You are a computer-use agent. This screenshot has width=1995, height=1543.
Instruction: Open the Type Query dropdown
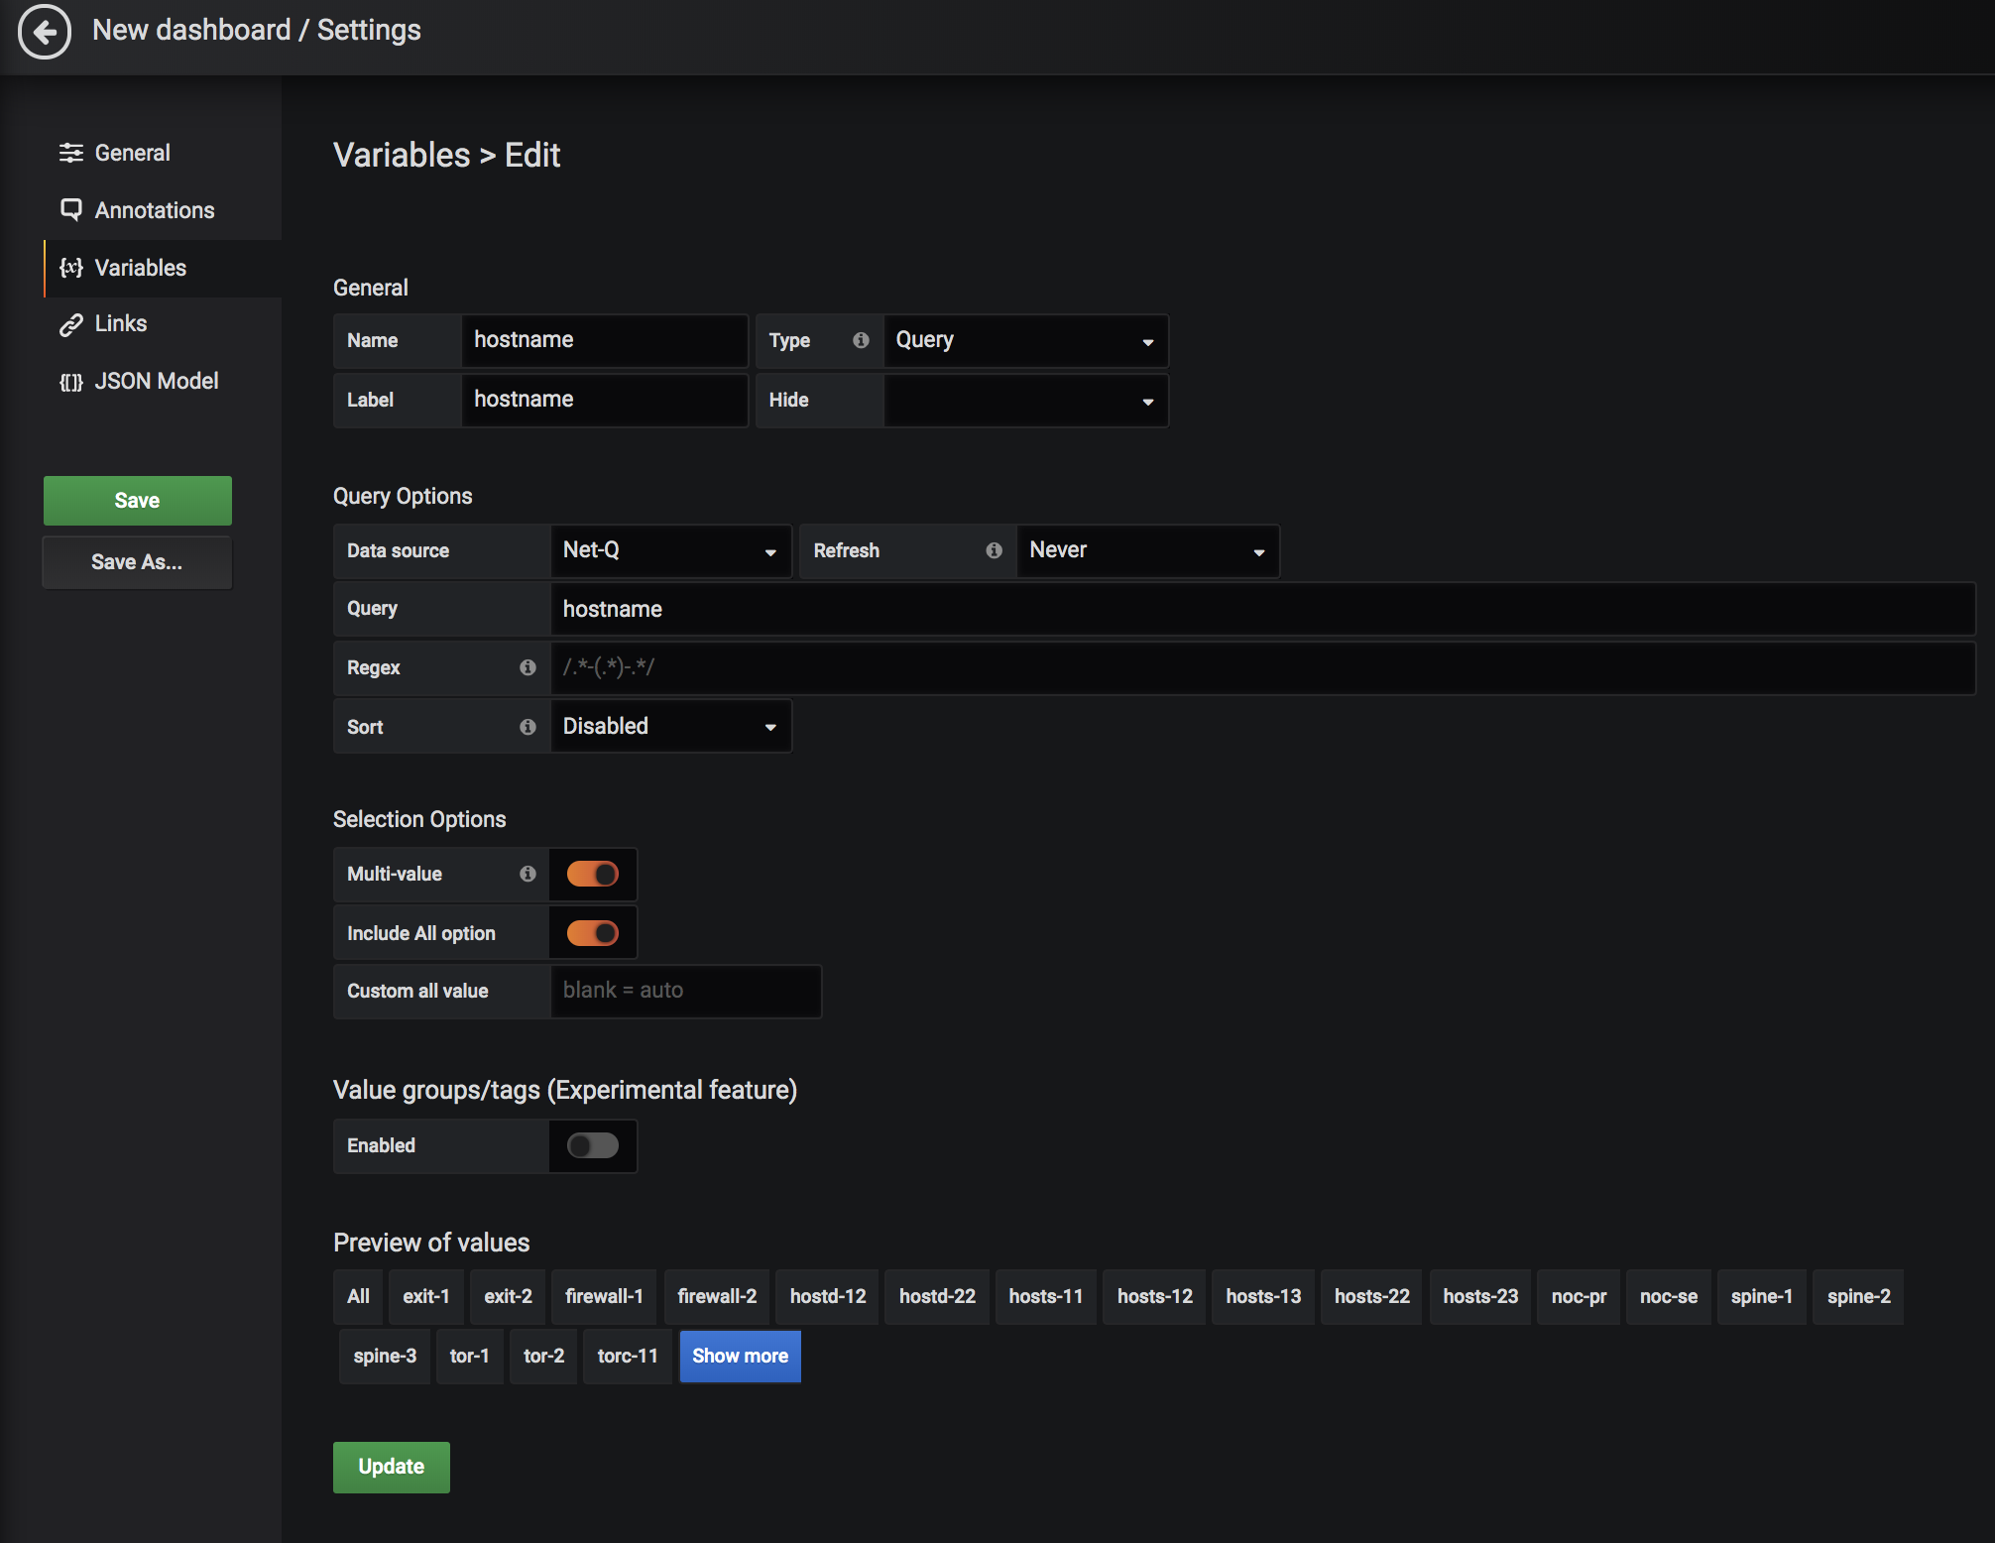(1024, 340)
